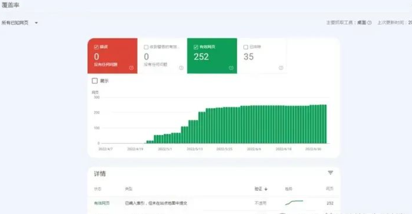Click the trend sparkline in the table row
Screen dimensions: 412x214
pos(294,203)
